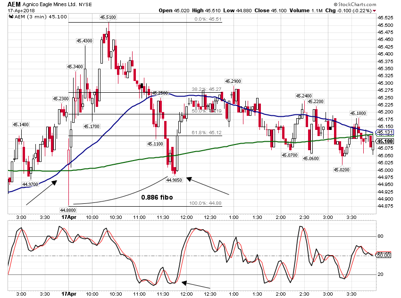Screen dimensions: 401x298
Task: Click the arrowhead near the blue moving average crossover
Action: [x=54, y=183]
